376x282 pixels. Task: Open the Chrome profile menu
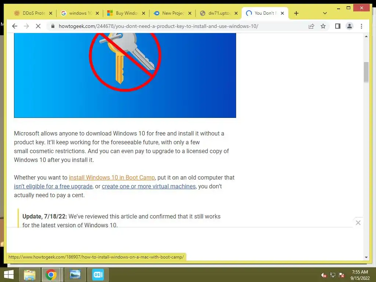pos(350,26)
